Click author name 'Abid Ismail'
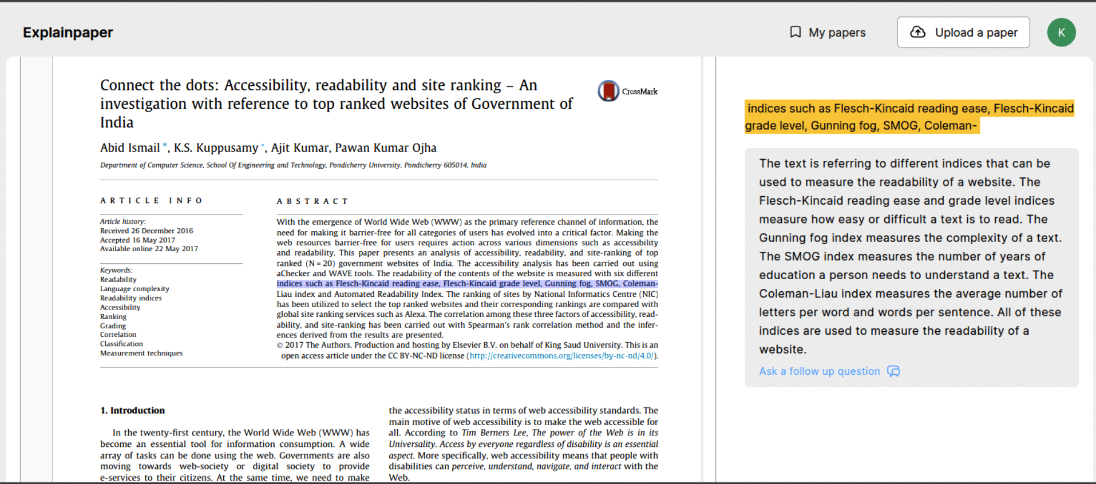Image resolution: width=1096 pixels, height=484 pixels. 130,148
